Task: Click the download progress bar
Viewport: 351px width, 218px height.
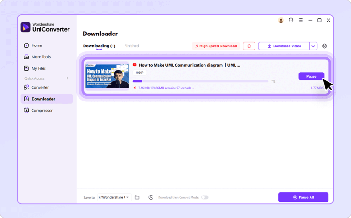Action: click(200, 81)
